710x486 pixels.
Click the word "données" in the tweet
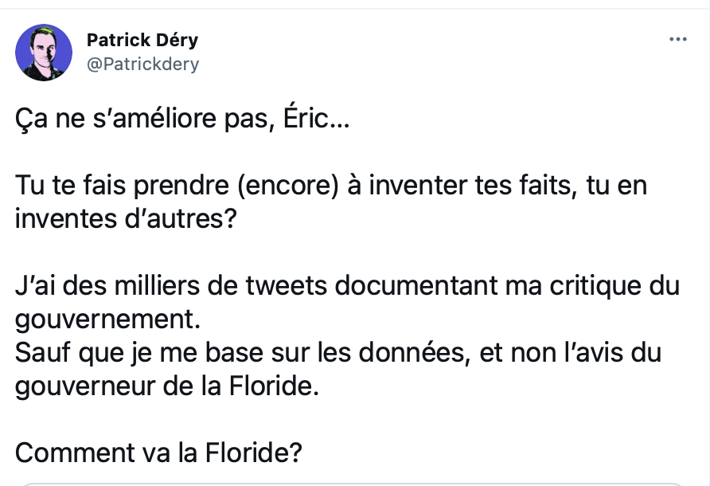412,352
